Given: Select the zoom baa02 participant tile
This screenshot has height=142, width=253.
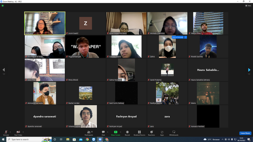Looking at the screenshot, I should tap(85, 23).
